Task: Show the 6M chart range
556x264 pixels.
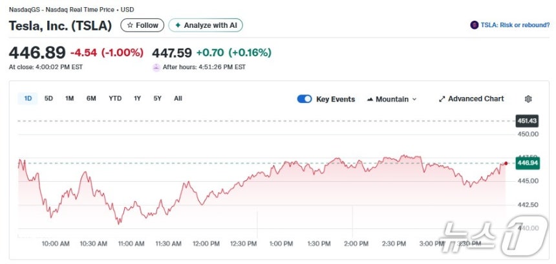Action: point(91,98)
